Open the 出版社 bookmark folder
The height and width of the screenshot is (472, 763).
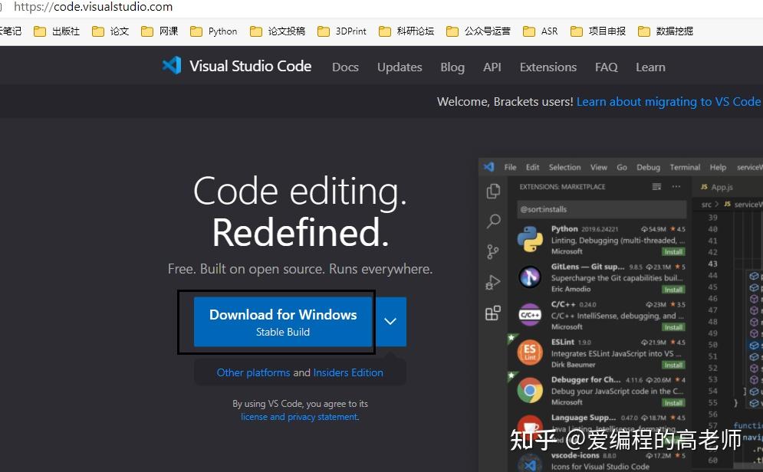[x=57, y=31]
